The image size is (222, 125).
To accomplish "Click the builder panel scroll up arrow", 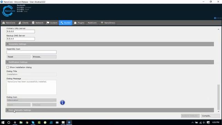I will pos(219,29).
